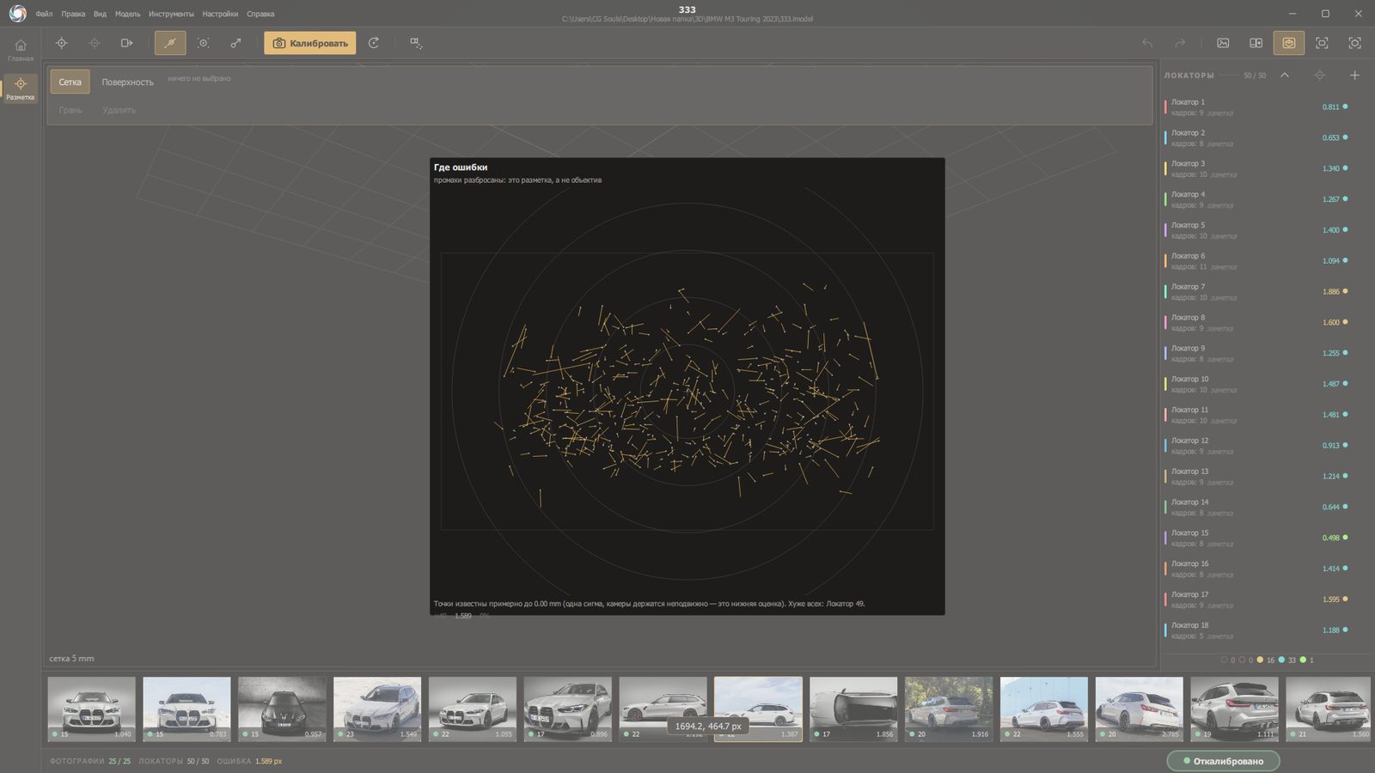Select the two-point measure line tool
This screenshot has height=773, width=1375.
click(235, 43)
